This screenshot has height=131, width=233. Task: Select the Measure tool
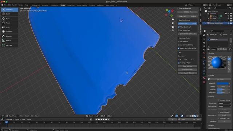(10, 40)
